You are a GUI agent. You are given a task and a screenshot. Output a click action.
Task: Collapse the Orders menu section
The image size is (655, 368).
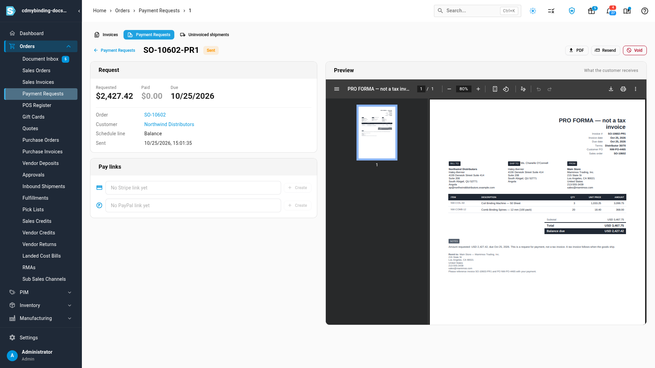69,46
